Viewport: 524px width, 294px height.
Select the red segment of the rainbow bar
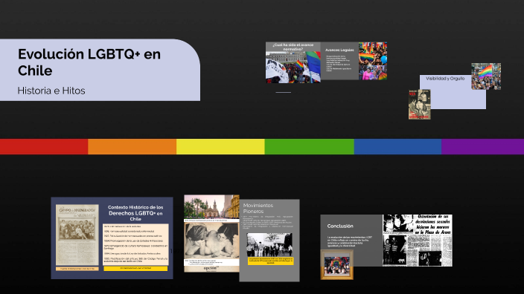[44, 147]
